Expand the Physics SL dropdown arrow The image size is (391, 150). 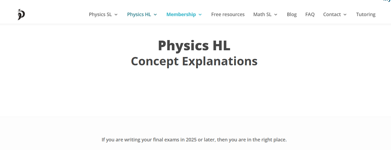(x=116, y=15)
